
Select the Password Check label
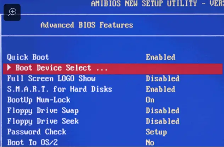click(x=37, y=132)
